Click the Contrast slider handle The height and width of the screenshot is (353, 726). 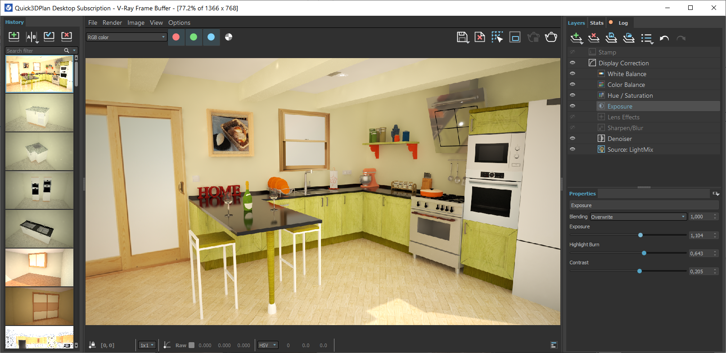tap(640, 271)
